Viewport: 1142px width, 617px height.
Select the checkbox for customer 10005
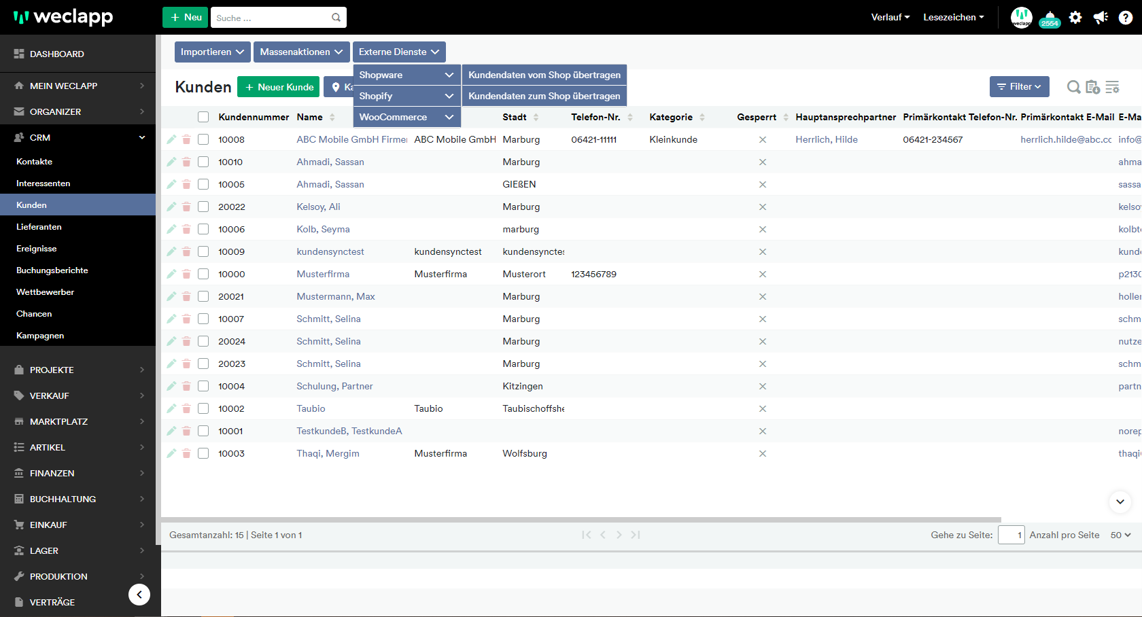point(203,184)
